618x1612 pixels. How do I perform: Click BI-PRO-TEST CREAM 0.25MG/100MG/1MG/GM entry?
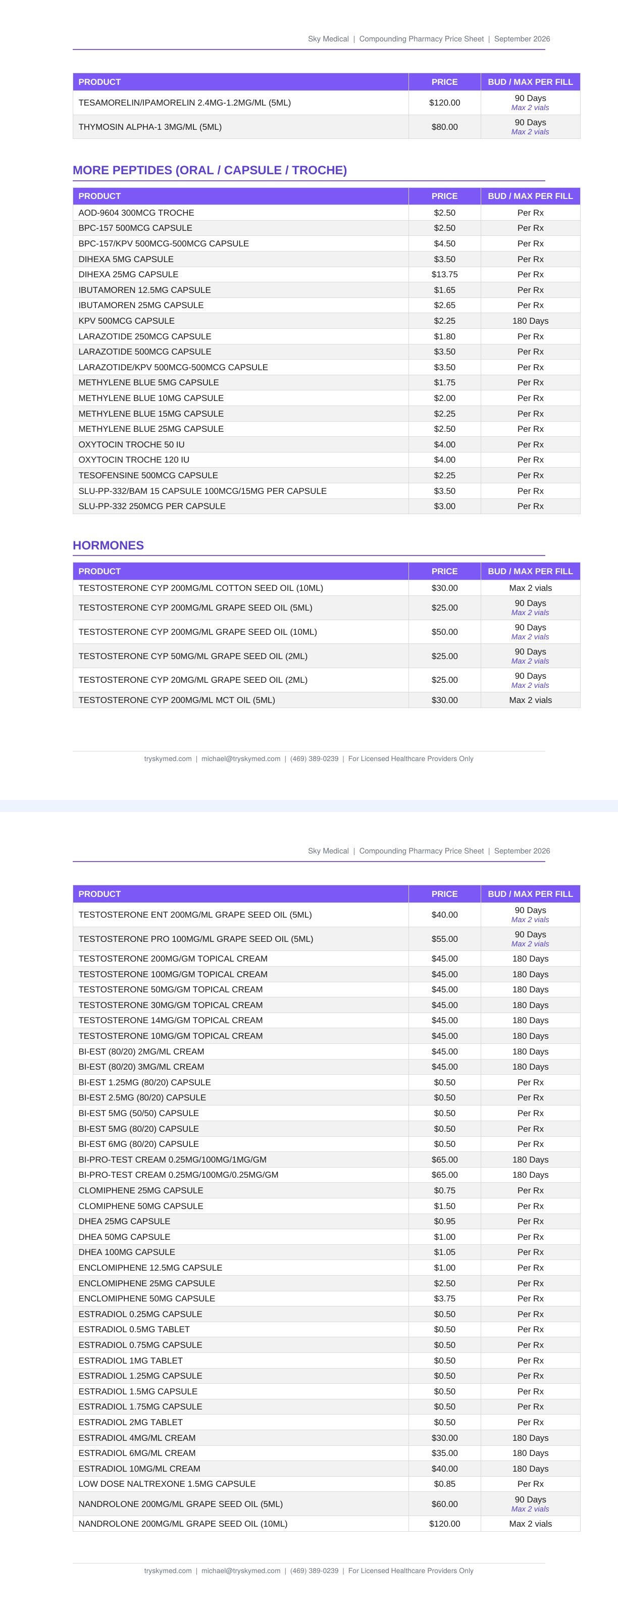pyautogui.click(x=173, y=1160)
